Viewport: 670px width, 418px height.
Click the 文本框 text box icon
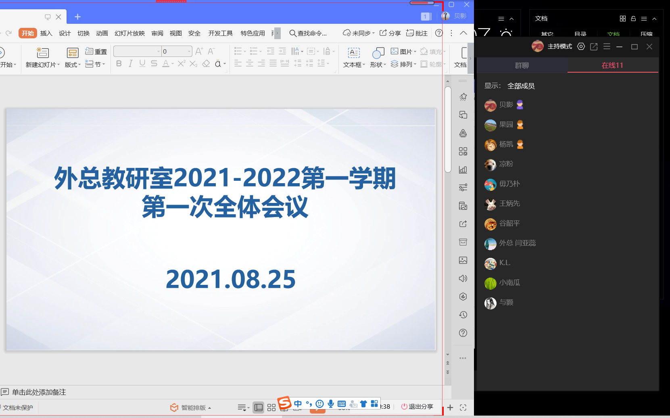pos(354,53)
